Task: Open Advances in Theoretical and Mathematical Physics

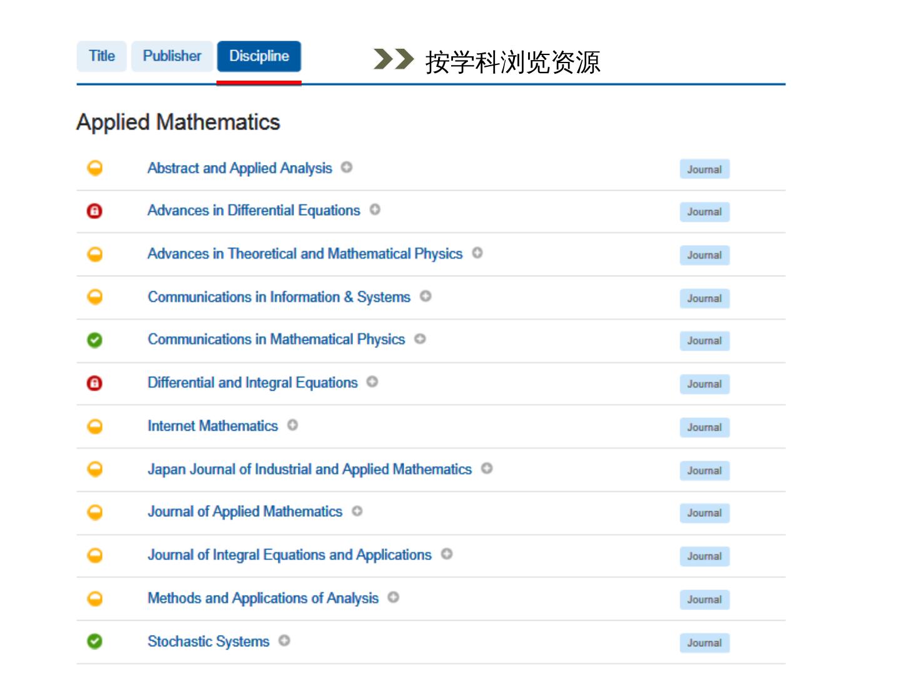Action: point(305,254)
